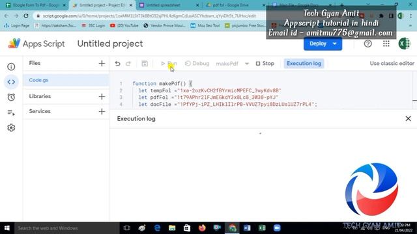Save project with the disk icon
The height and width of the screenshot is (234, 417).
(x=145, y=64)
